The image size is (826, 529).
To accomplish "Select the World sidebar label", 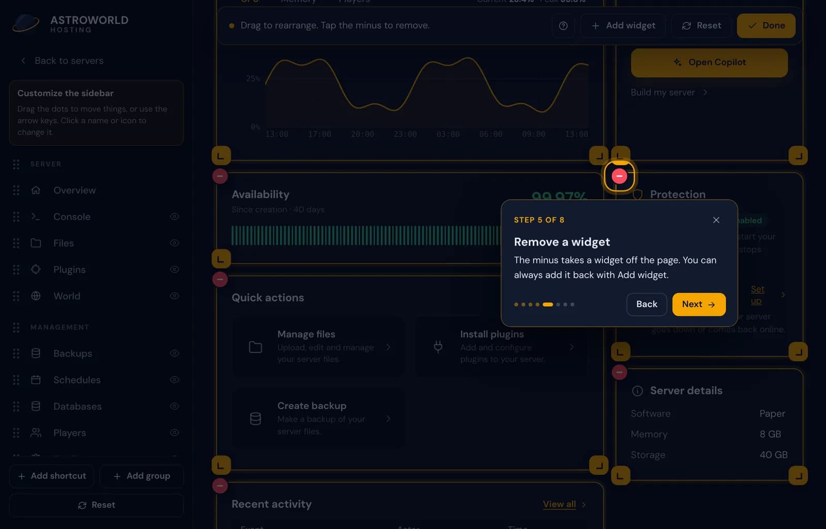I will 67,296.
